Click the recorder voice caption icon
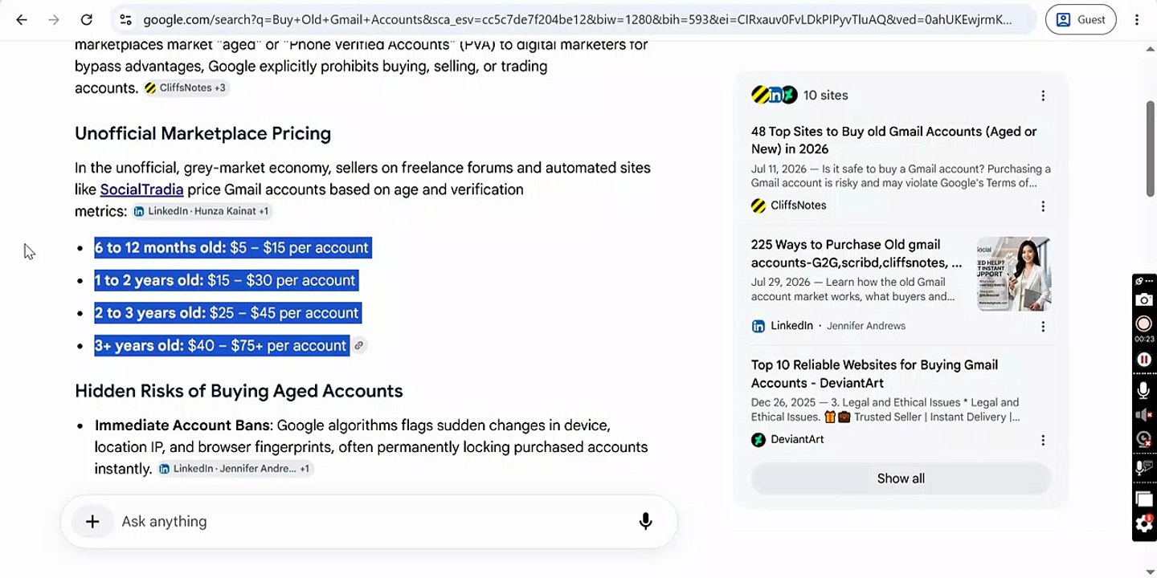Image resolution: width=1157 pixels, height=578 pixels. (1143, 468)
